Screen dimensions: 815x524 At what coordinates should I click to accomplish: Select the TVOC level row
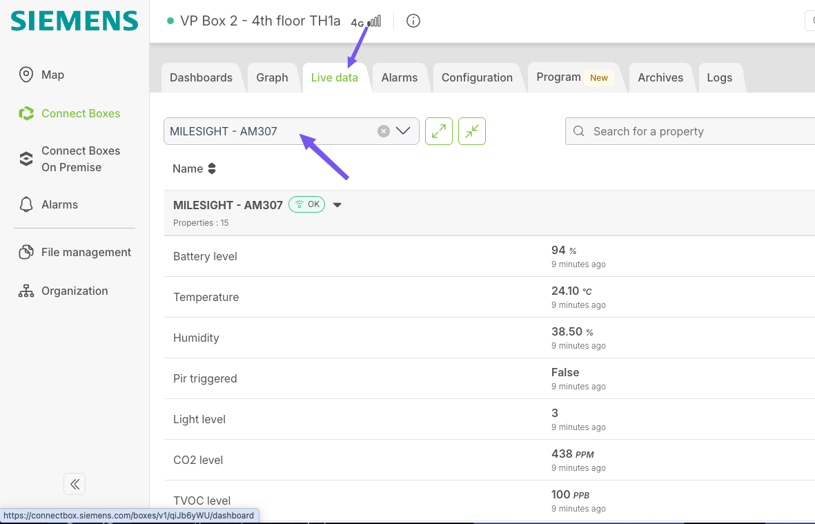[x=490, y=501]
